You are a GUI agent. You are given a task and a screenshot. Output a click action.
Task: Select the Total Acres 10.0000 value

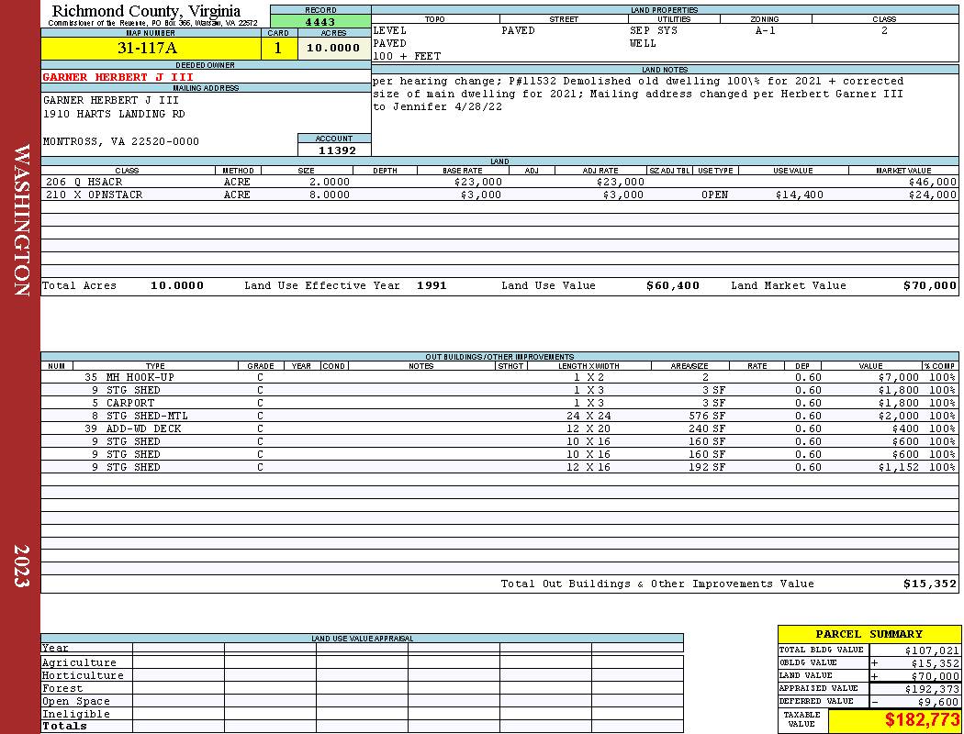pyautogui.click(x=177, y=285)
